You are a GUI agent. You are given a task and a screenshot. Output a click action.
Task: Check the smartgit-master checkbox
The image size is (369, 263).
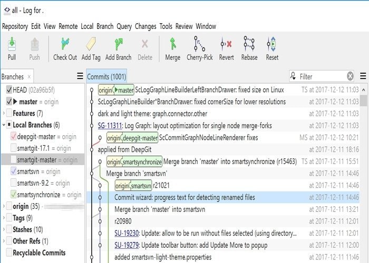pyautogui.click(x=13, y=160)
